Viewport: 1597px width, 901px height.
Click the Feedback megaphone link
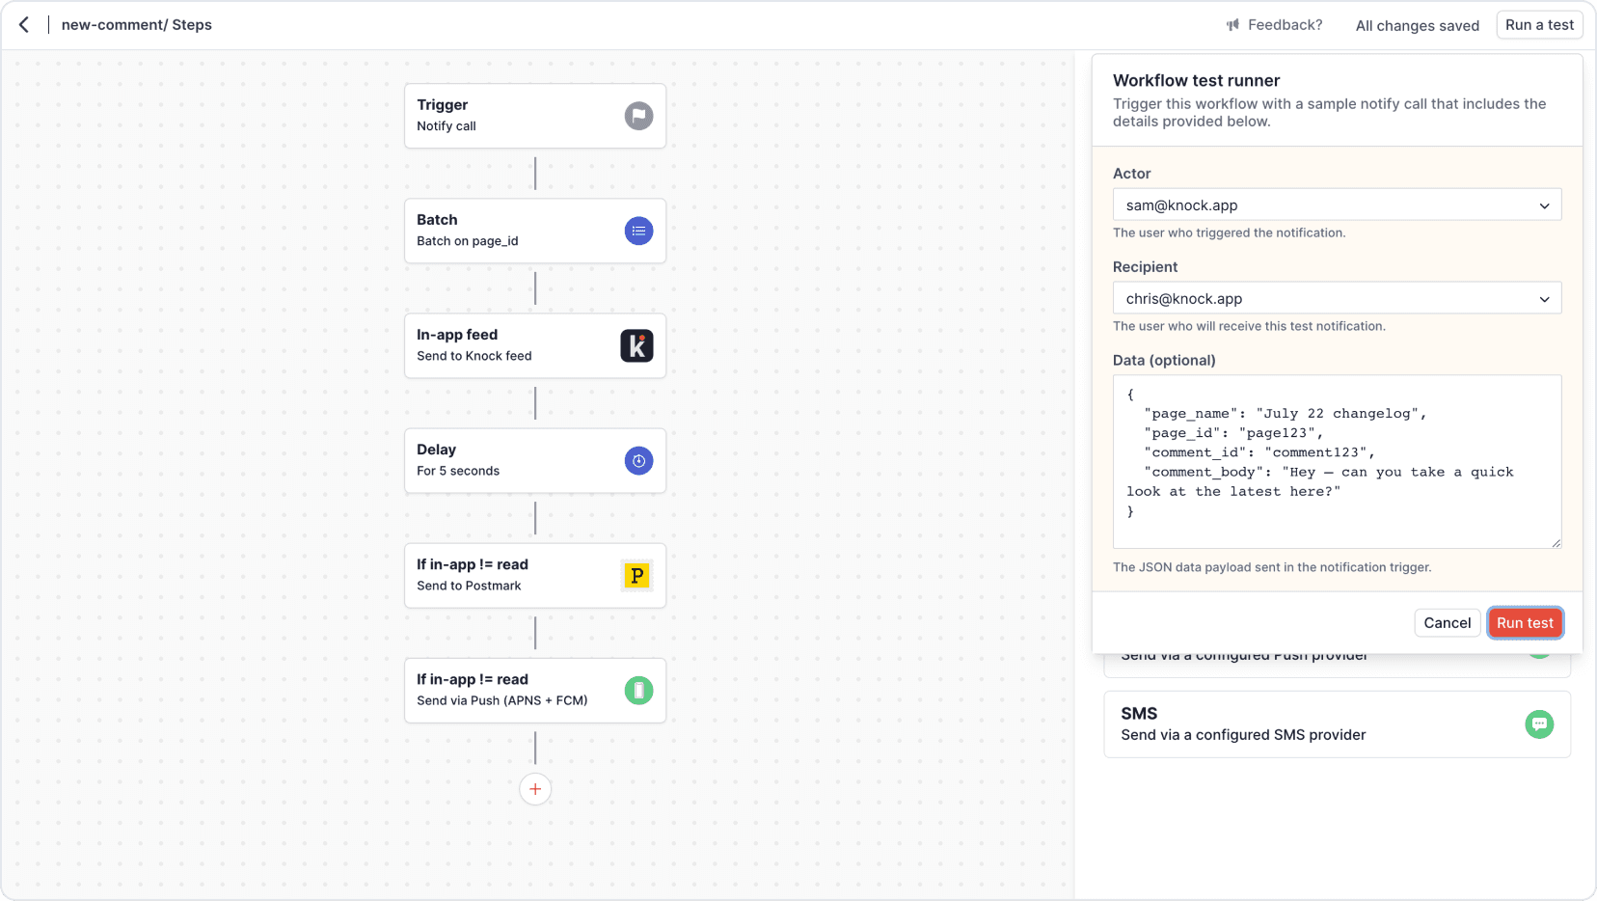coord(1274,25)
